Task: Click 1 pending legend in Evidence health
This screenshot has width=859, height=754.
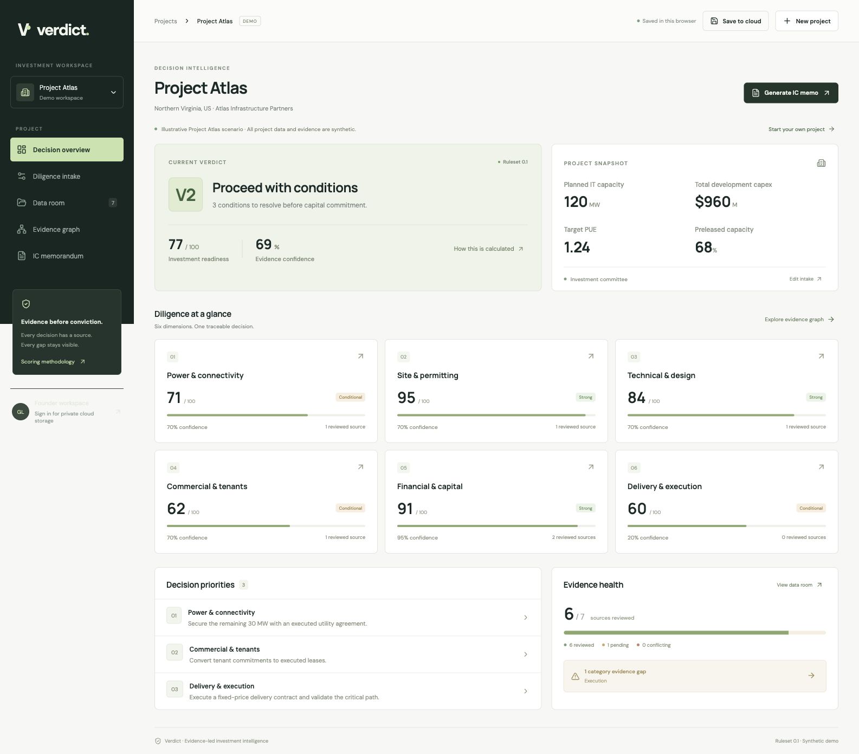Action: tap(615, 645)
